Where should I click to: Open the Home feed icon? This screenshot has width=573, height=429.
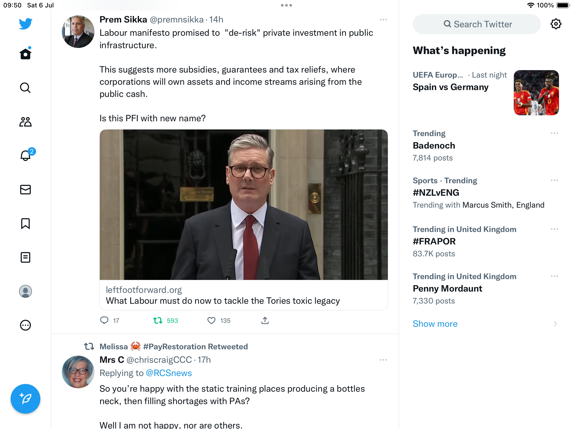coord(25,54)
